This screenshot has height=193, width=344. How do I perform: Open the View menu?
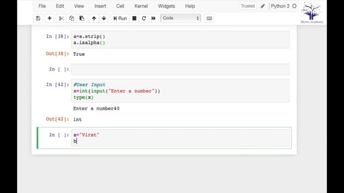79,6
